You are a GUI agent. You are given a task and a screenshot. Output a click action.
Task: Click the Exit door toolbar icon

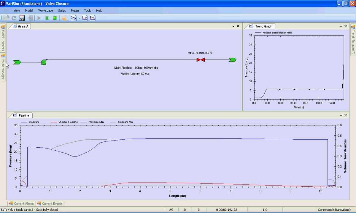[x=30, y=18]
